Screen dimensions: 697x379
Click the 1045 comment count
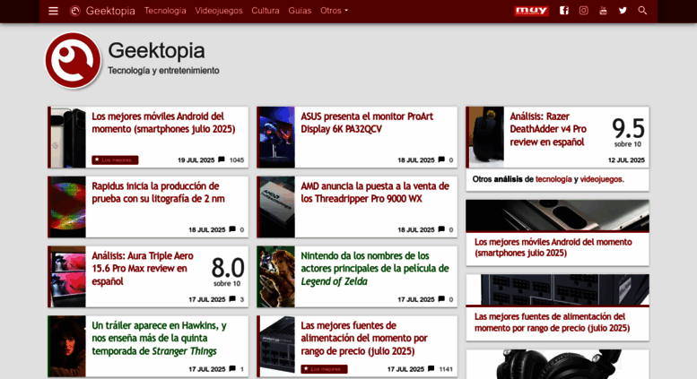[237, 160]
